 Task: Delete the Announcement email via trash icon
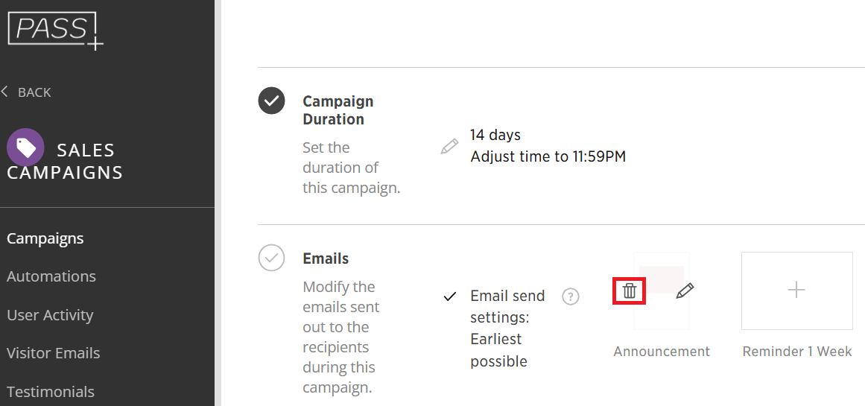pos(630,291)
